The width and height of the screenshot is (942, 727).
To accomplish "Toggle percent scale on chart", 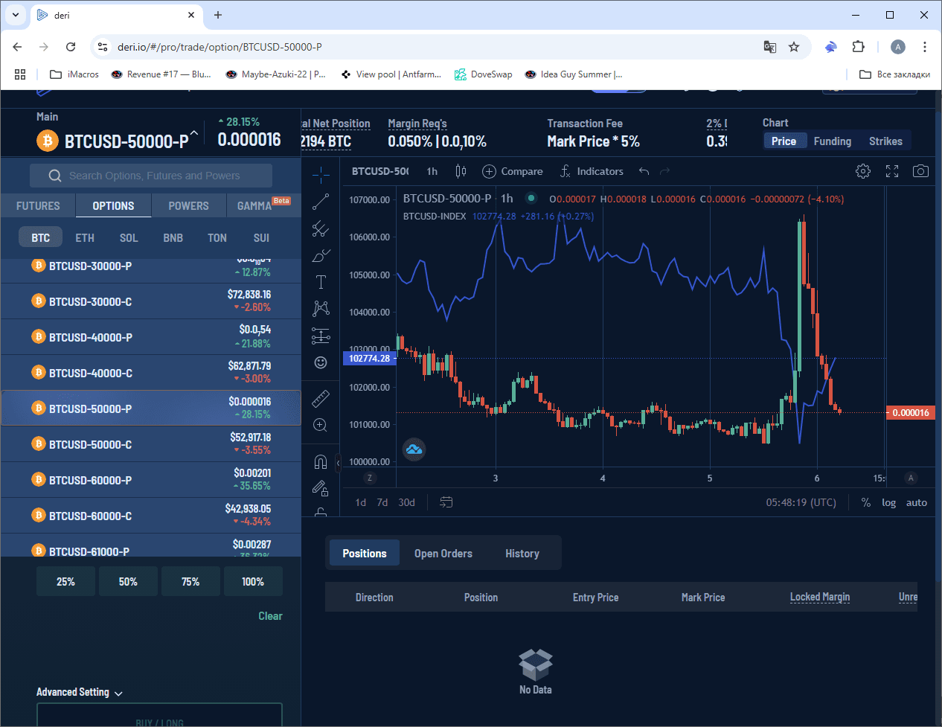I will [x=866, y=502].
